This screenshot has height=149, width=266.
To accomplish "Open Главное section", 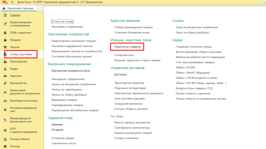I will [15, 15].
